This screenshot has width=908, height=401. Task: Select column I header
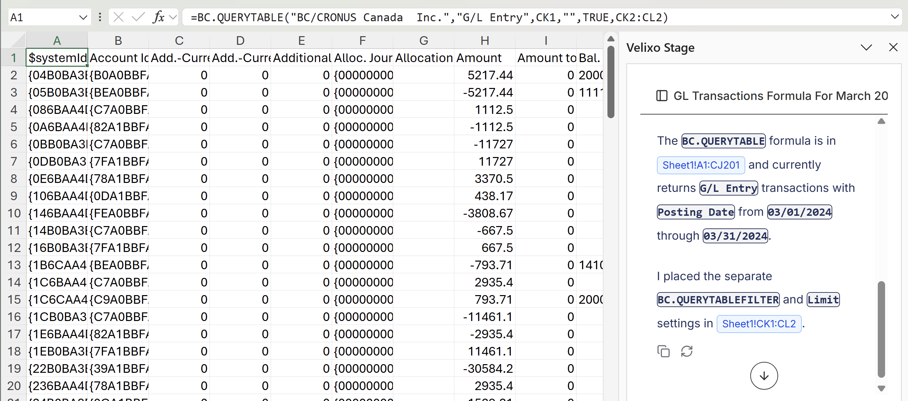point(546,40)
